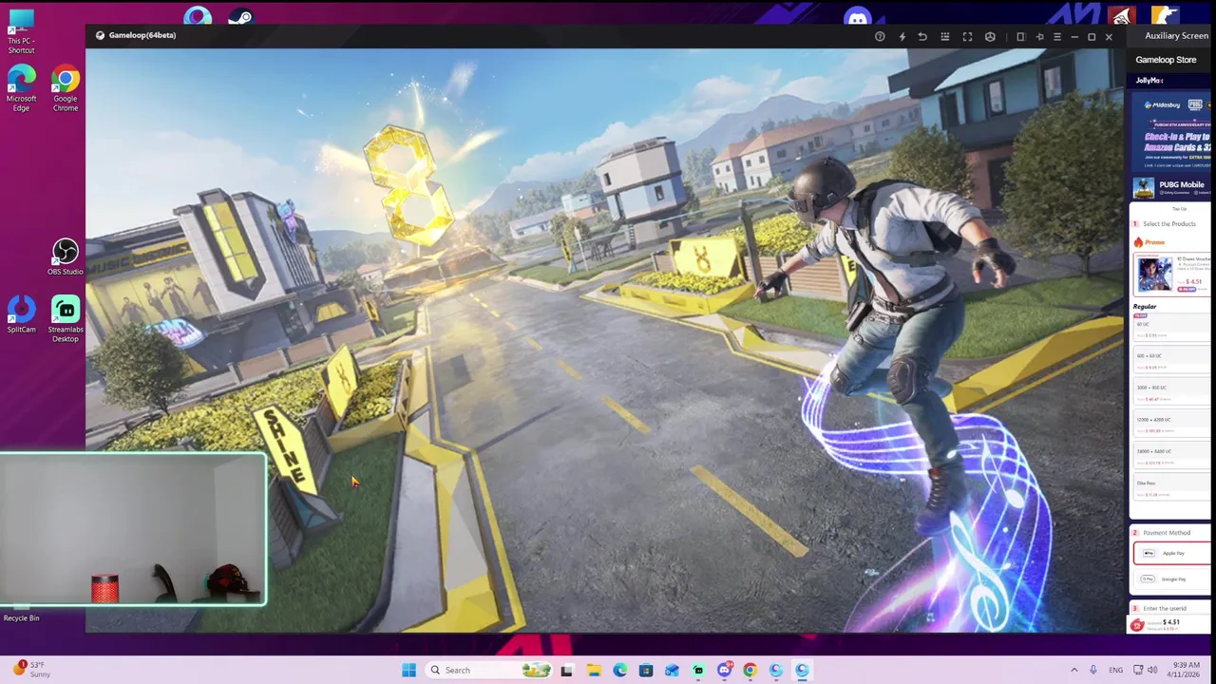
Task: Select the 60 UC product
Action: coord(1170,329)
